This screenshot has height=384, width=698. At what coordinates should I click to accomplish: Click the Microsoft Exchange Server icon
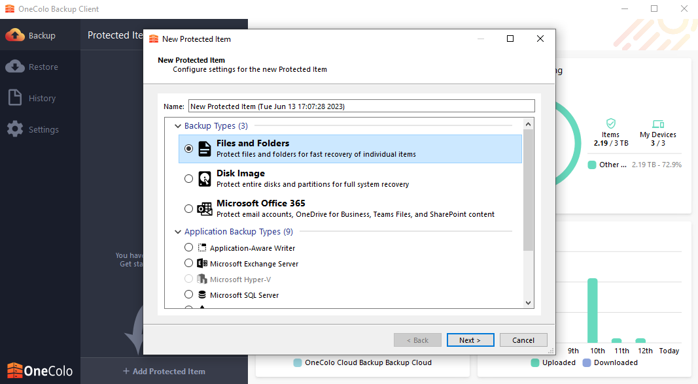point(202,263)
